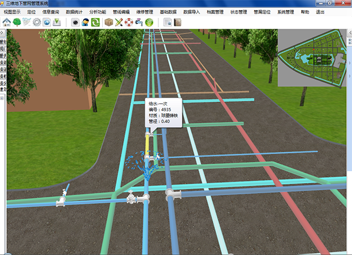Click the green refresh arrows icon
Image resolution: width=352 pixels, height=255 pixels.
[95, 22]
